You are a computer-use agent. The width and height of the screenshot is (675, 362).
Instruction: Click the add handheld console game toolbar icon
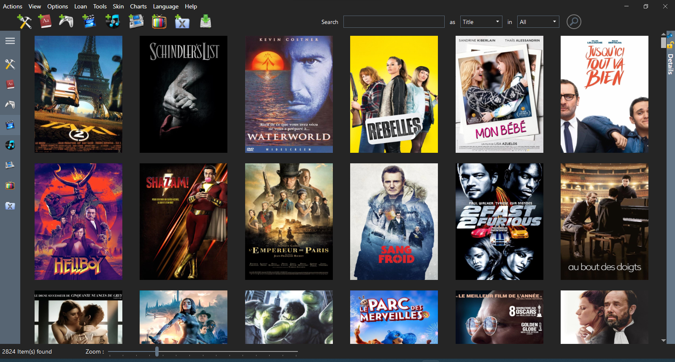coord(136,21)
